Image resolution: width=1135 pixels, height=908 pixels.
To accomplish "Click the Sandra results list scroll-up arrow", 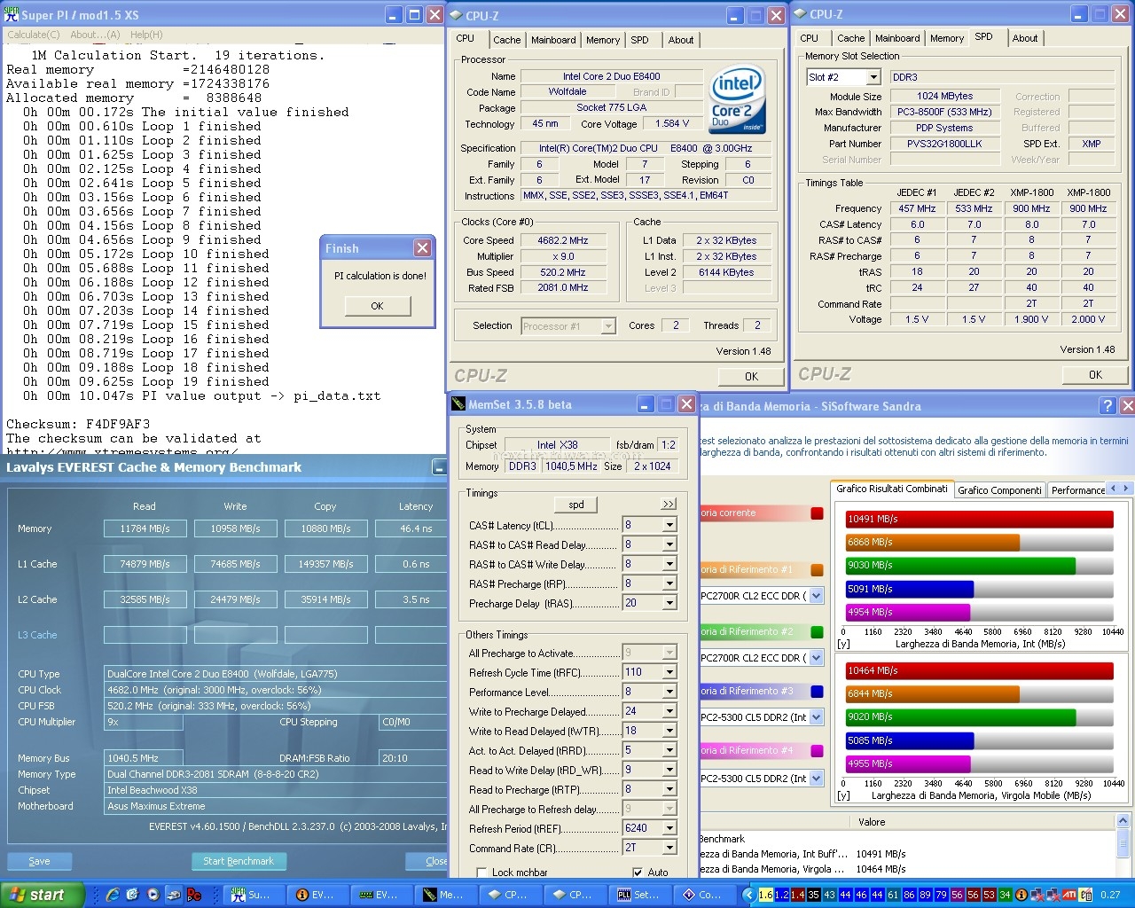I will [1123, 821].
